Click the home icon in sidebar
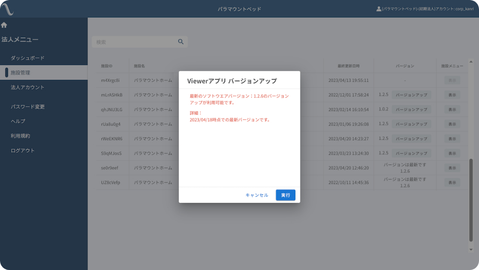 (4, 25)
